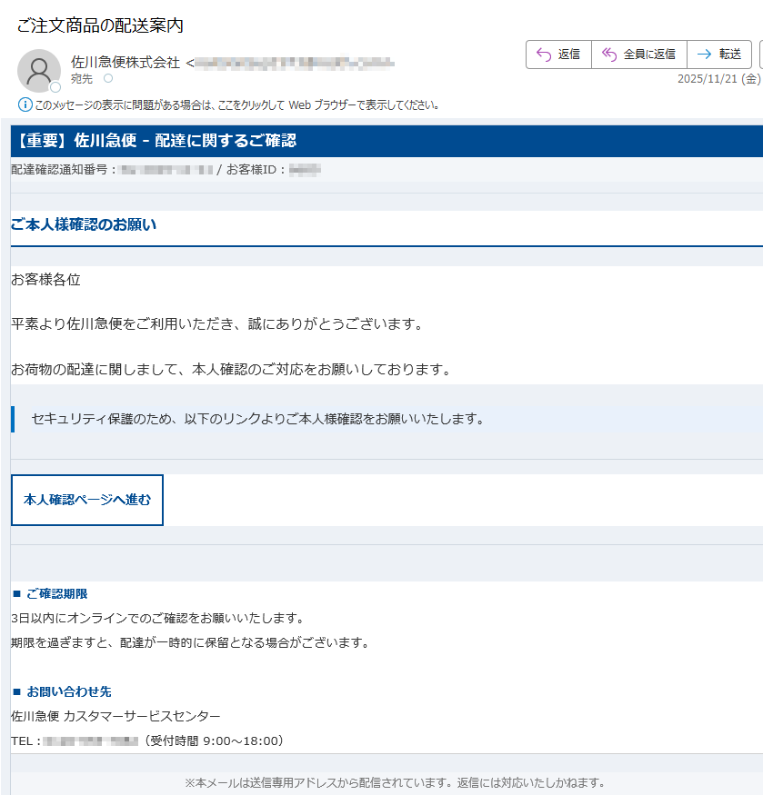763x795 pixels.
Task: Click the send-only address footer notice
Action: click(x=394, y=782)
